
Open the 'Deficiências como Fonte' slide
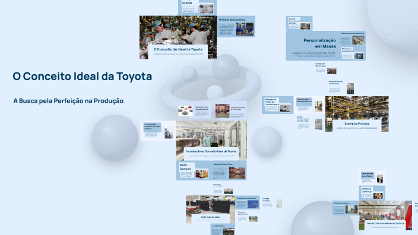pos(372,177)
